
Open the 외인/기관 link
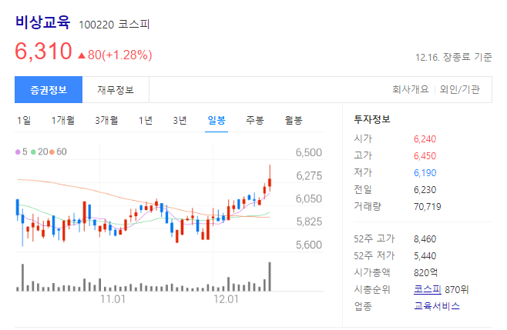459,89
